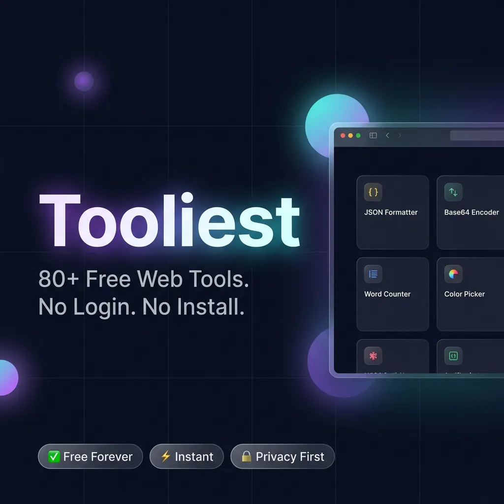Viewport: 504px width, 504px height.
Task: Click the red asterisk tool icon
Action: tap(373, 355)
